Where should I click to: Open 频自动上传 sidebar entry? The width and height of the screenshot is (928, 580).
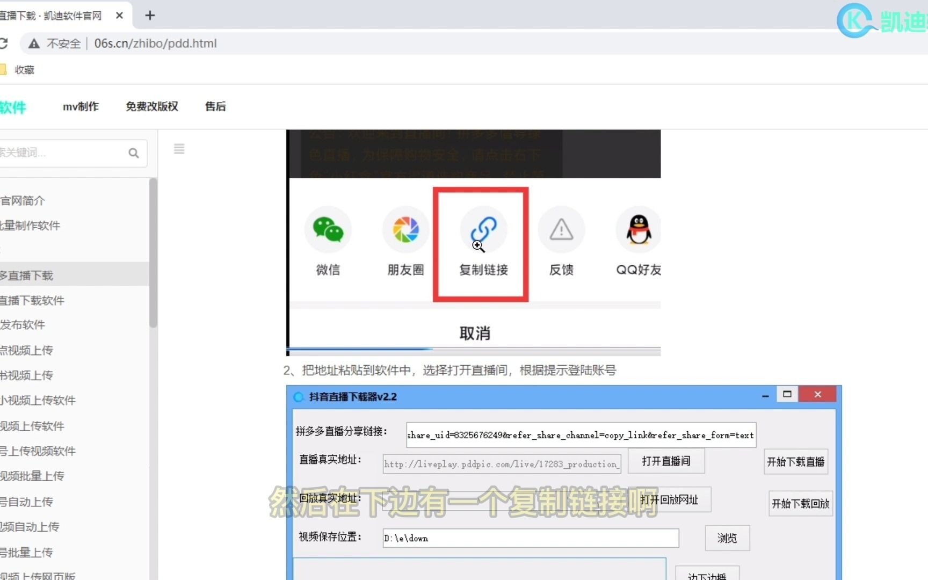click(x=30, y=527)
